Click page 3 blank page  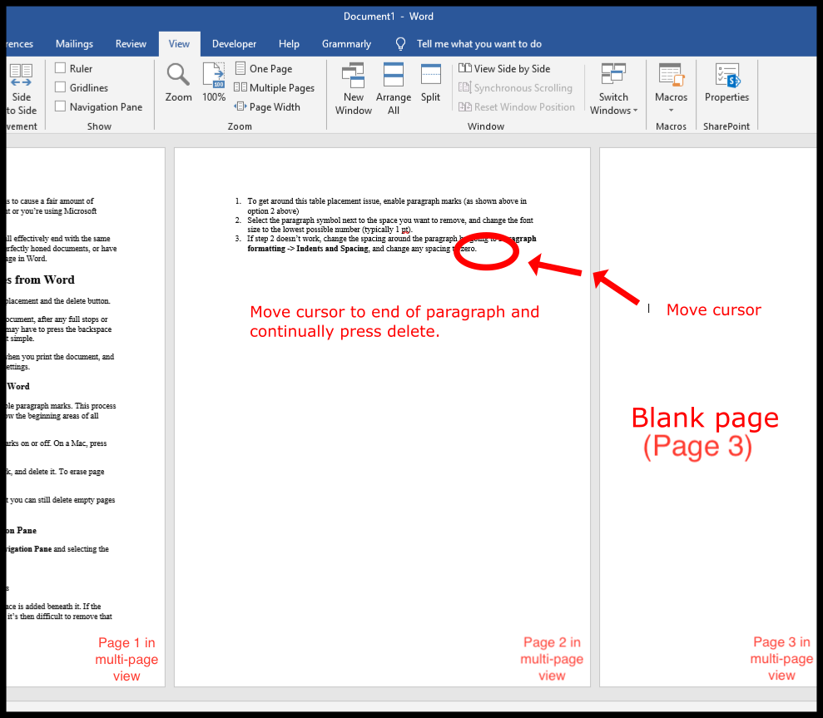(x=707, y=418)
